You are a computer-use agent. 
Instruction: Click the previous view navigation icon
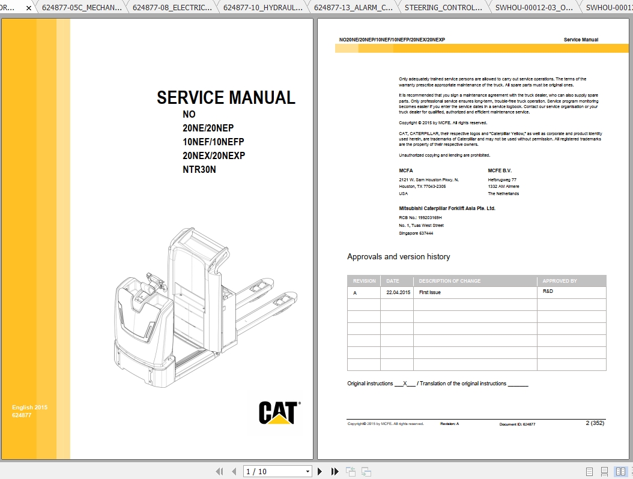pyautogui.click(x=350, y=471)
